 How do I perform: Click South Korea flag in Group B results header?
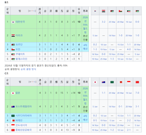pyautogui.click(x=95, y=11)
